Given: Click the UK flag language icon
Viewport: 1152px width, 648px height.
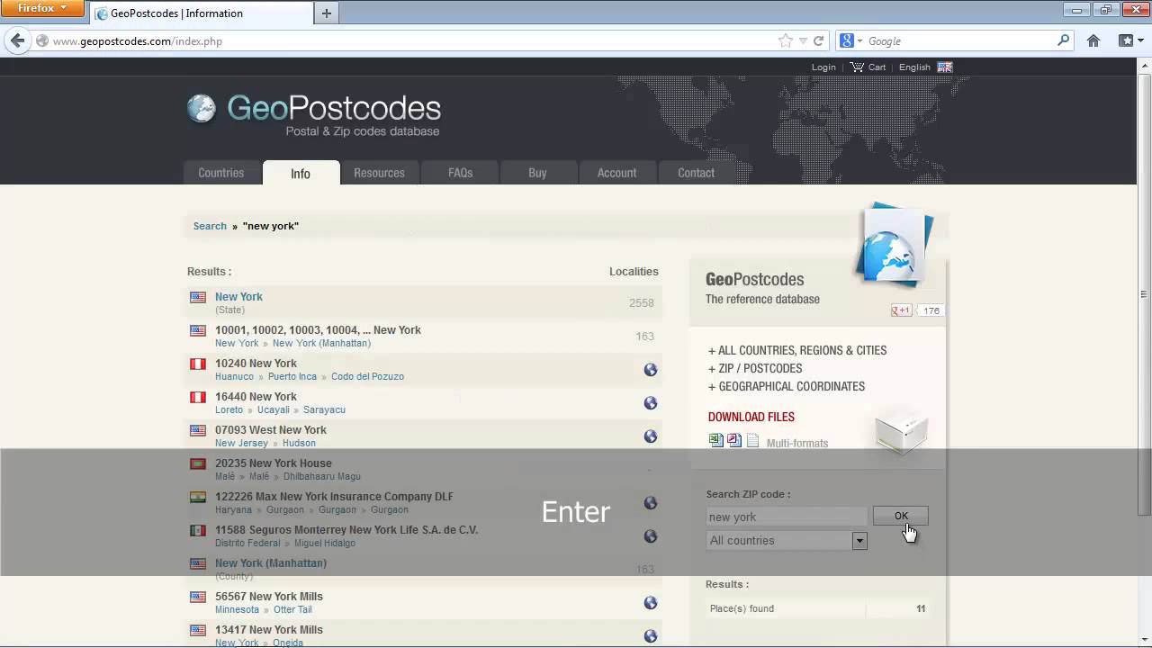Looking at the screenshot, I should (x=944, y=67).
